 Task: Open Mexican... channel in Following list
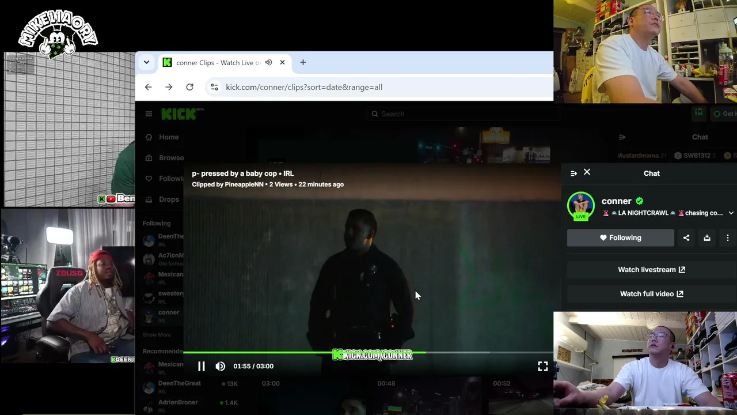pyautogui.click(x=163, y=277)
